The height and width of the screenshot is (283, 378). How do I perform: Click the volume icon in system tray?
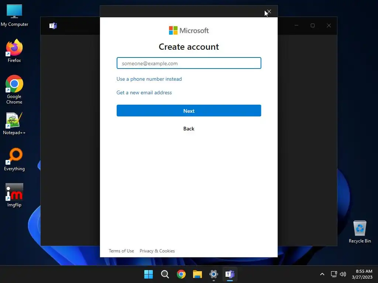click(x=343, y=274)
